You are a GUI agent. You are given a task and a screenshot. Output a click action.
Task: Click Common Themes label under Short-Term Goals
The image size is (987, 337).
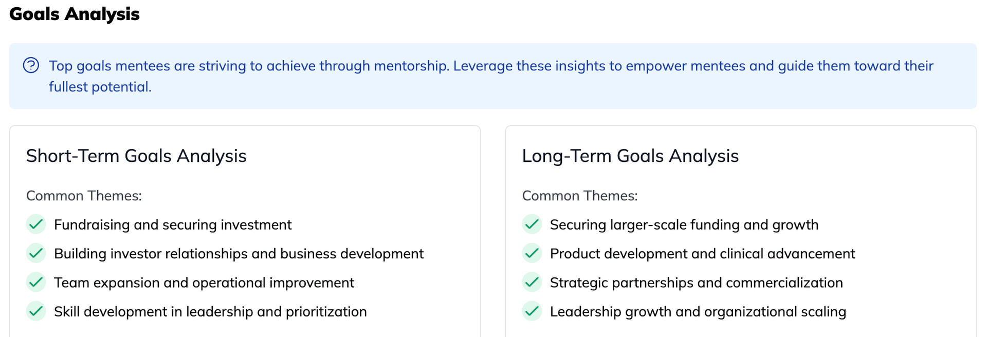(84, 196)
